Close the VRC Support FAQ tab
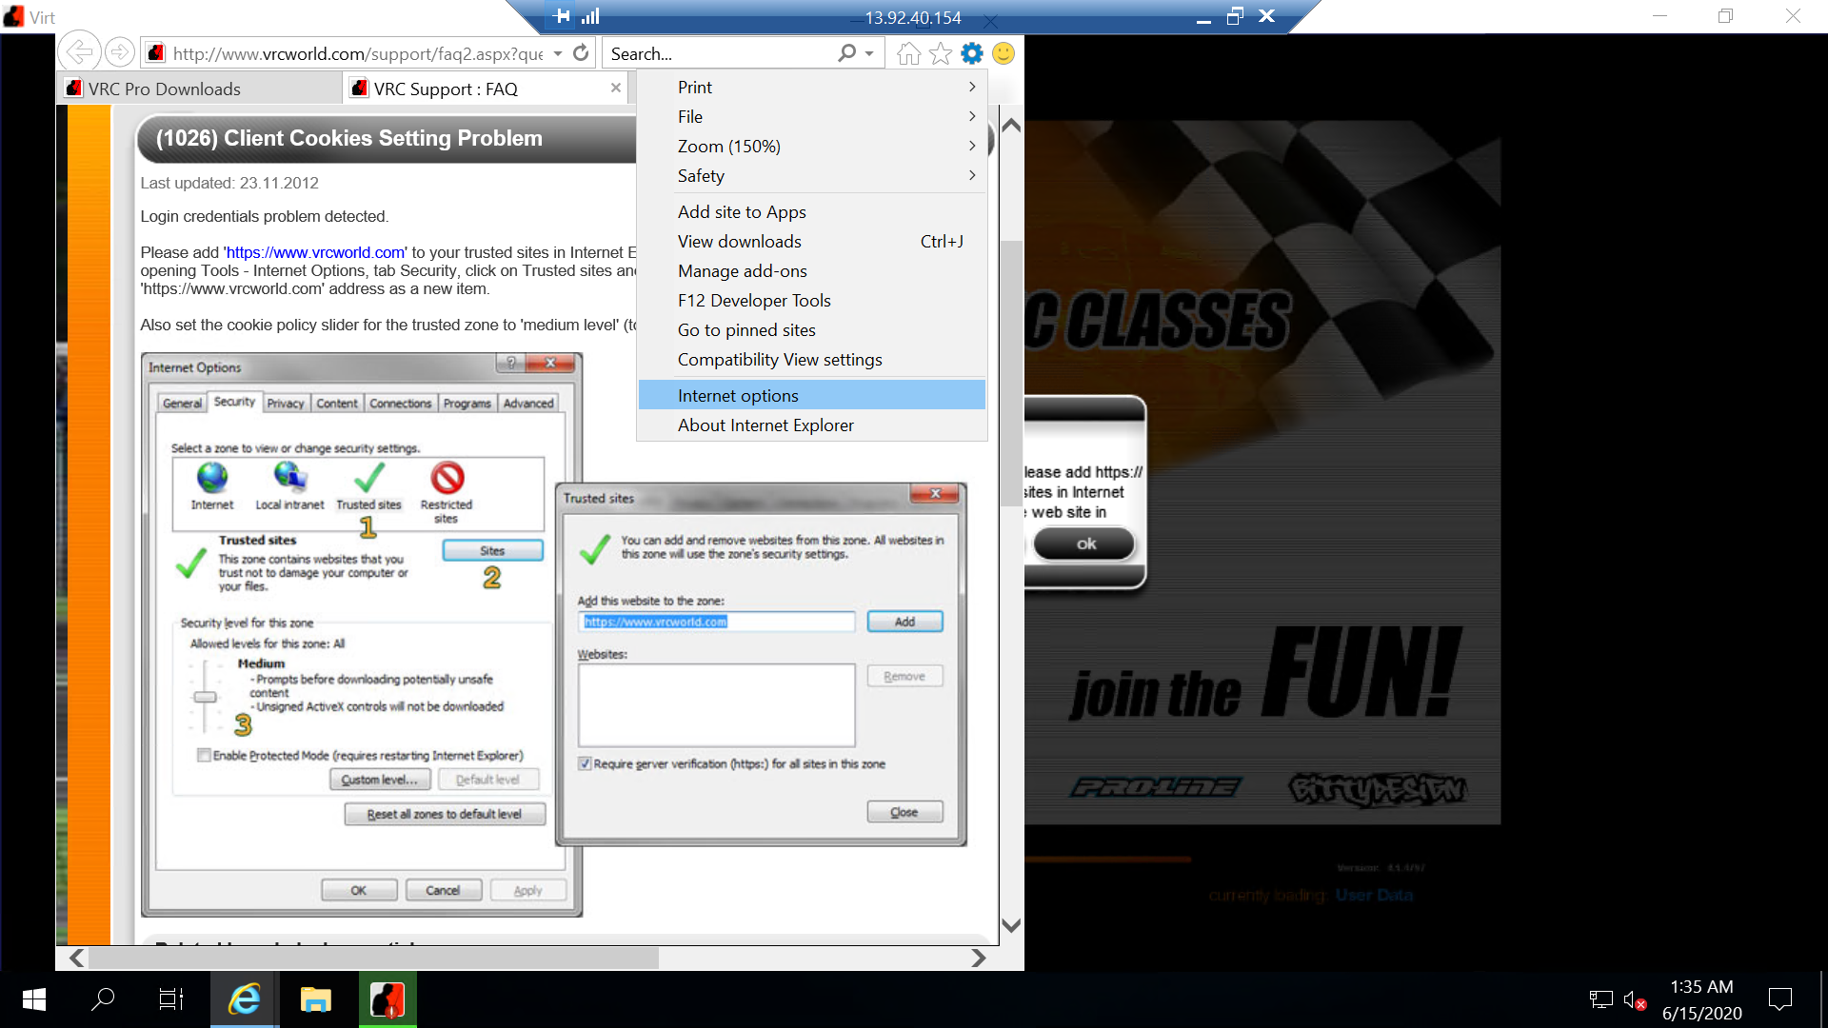1828x1028 pixels. pos(616,88)
